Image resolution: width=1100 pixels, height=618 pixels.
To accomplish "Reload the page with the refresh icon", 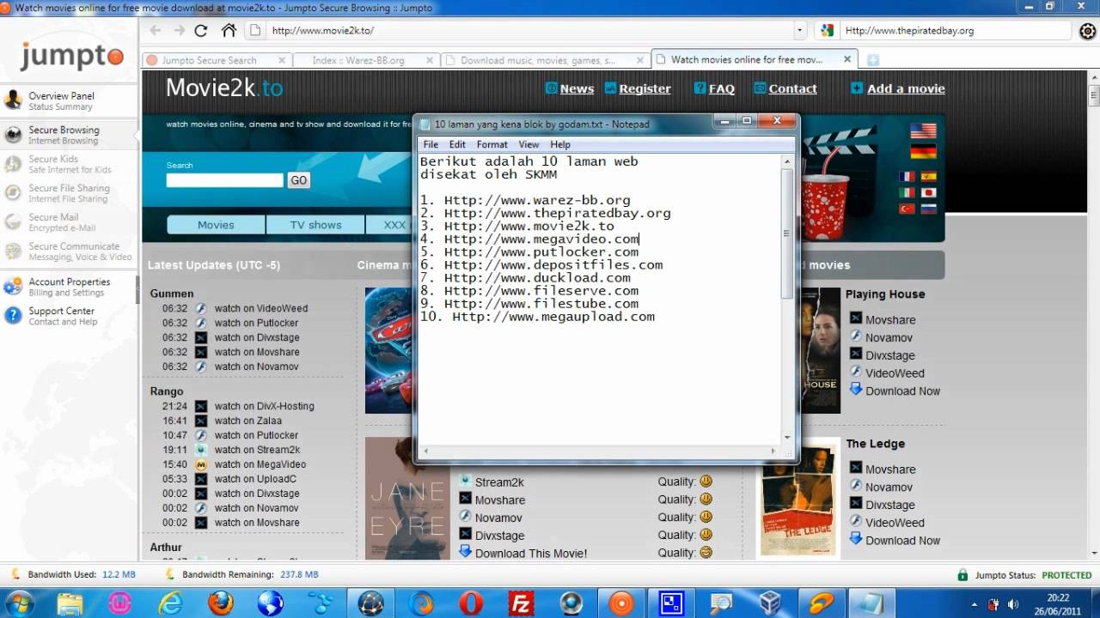I will tap(201, 30).
